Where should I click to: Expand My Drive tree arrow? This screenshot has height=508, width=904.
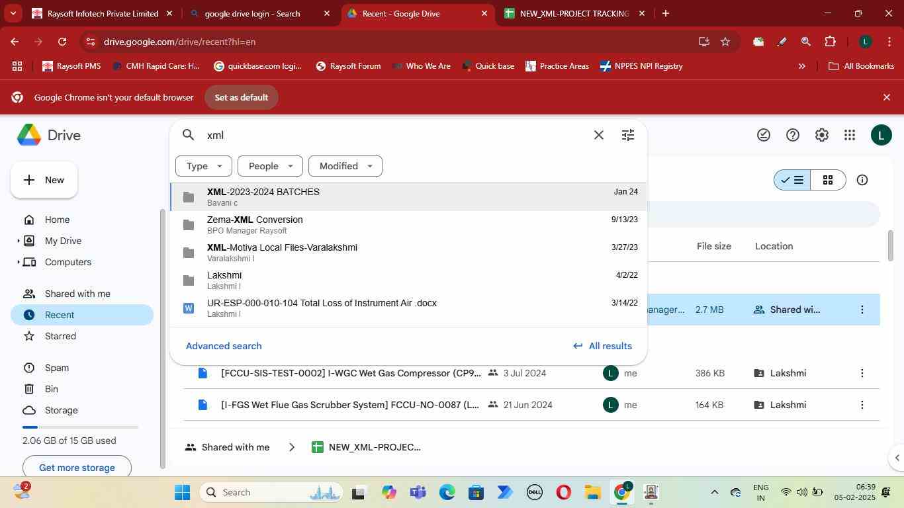click(x=19, y=241)
